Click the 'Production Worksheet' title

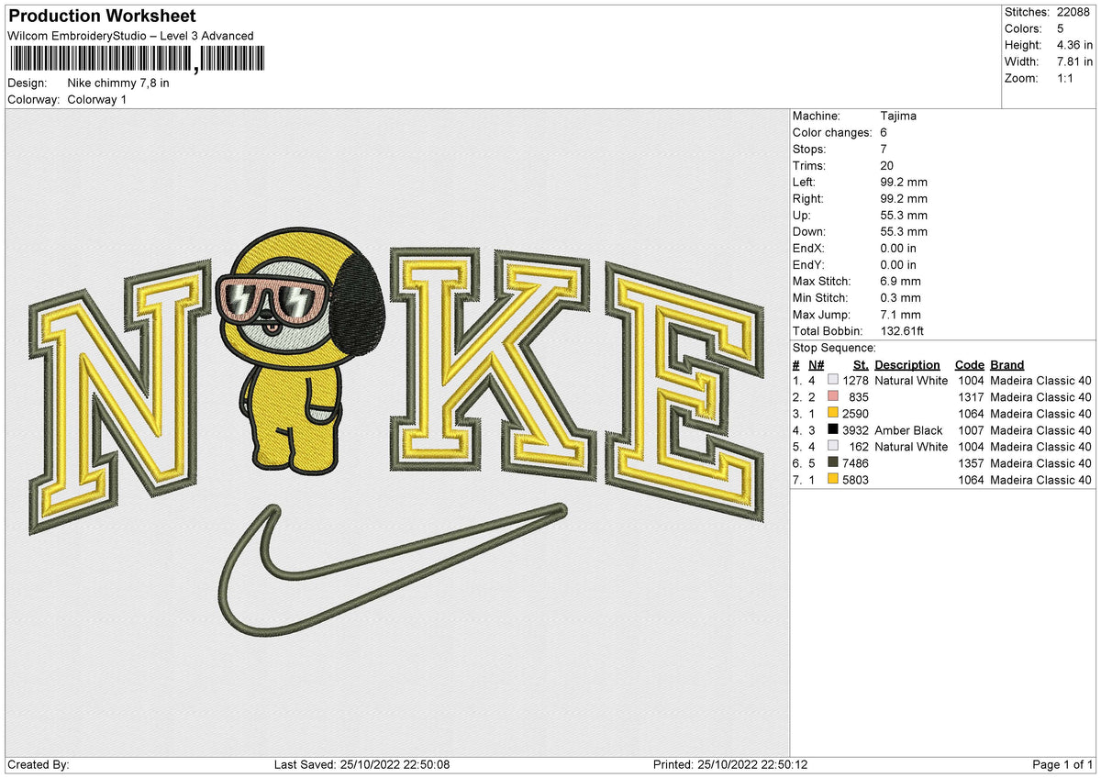102,17
